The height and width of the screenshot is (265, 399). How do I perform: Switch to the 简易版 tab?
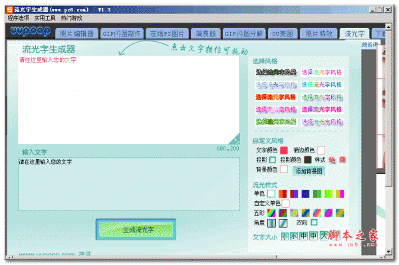tap(205, 34)
